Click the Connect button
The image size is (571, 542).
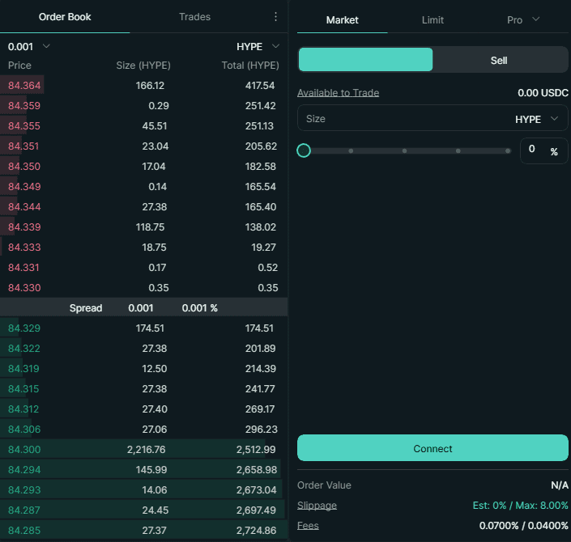(x=433, y=448)
